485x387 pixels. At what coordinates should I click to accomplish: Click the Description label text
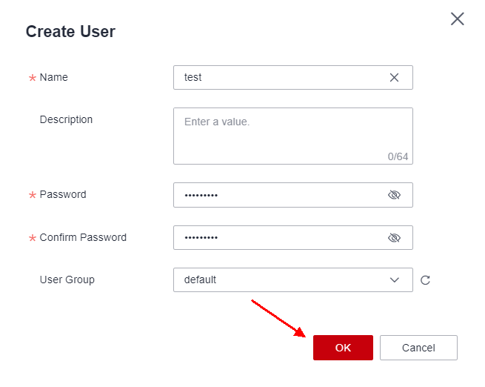tap(66, 119)
